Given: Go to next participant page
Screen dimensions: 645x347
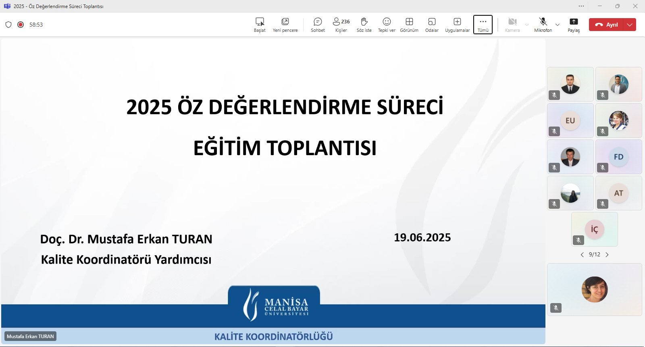Looking at the screenshot, I should pos(607,255).
